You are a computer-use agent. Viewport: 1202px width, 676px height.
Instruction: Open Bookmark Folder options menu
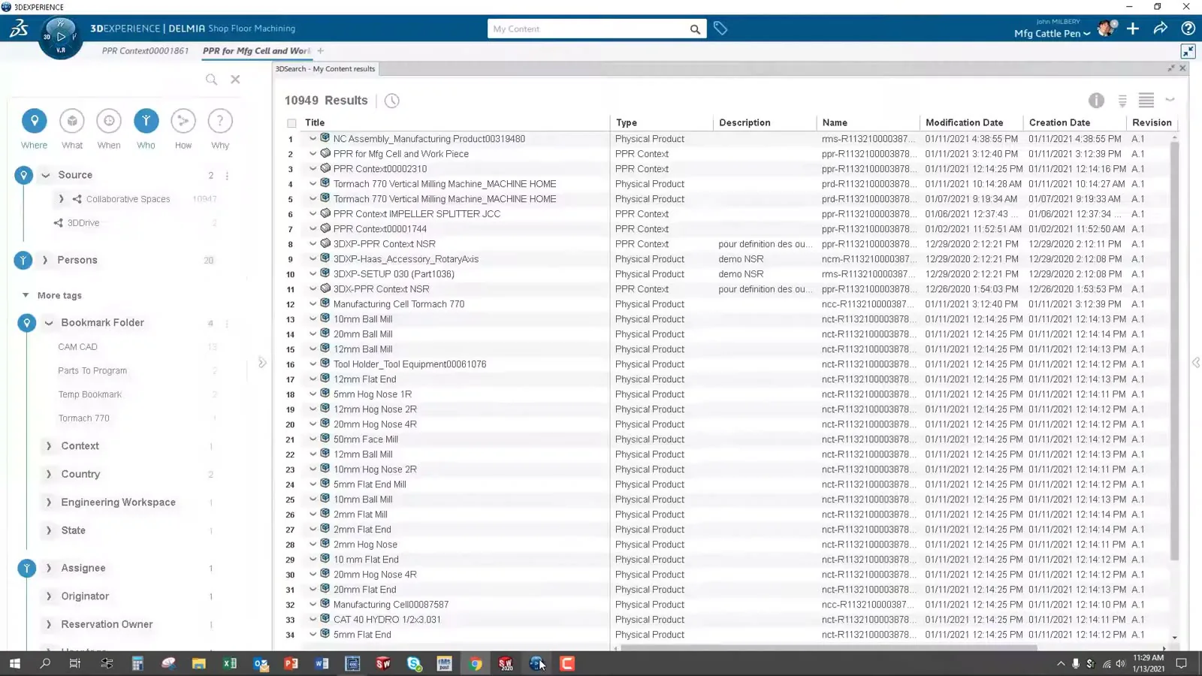tap(227, 324)
